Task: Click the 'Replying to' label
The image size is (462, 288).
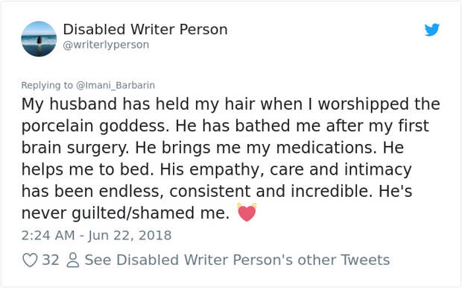Action: [47, 85]
